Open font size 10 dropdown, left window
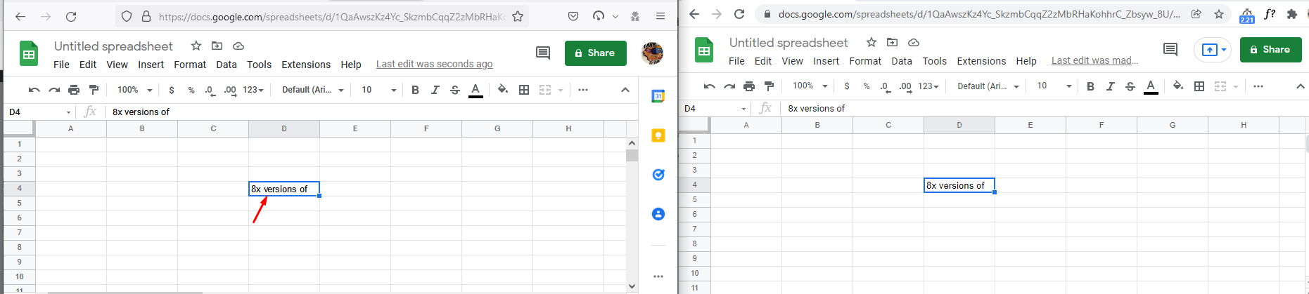 379,90
